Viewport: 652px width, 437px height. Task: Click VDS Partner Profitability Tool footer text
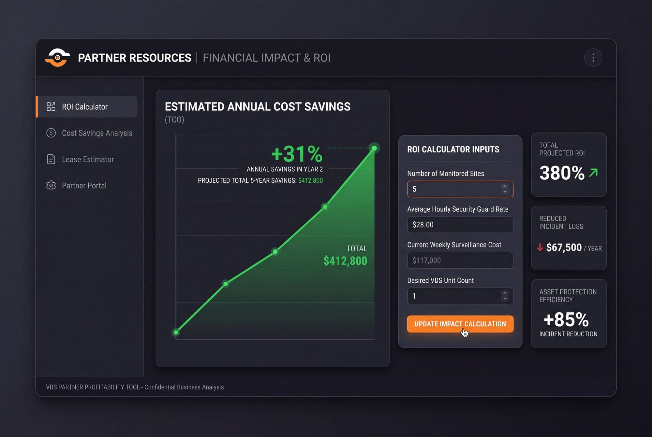click(135, 387)
